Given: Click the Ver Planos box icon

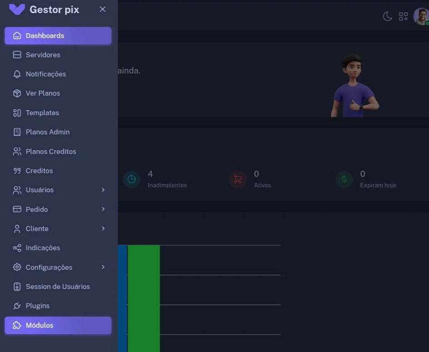Looking at the screenshot, I should [x=17, y=93].
